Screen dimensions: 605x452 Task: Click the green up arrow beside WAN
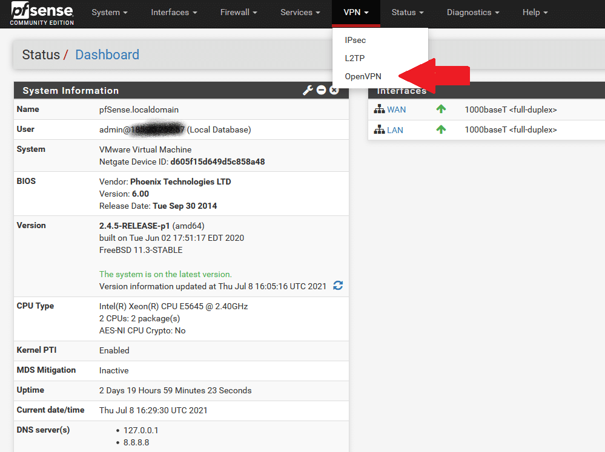point(441,109)
